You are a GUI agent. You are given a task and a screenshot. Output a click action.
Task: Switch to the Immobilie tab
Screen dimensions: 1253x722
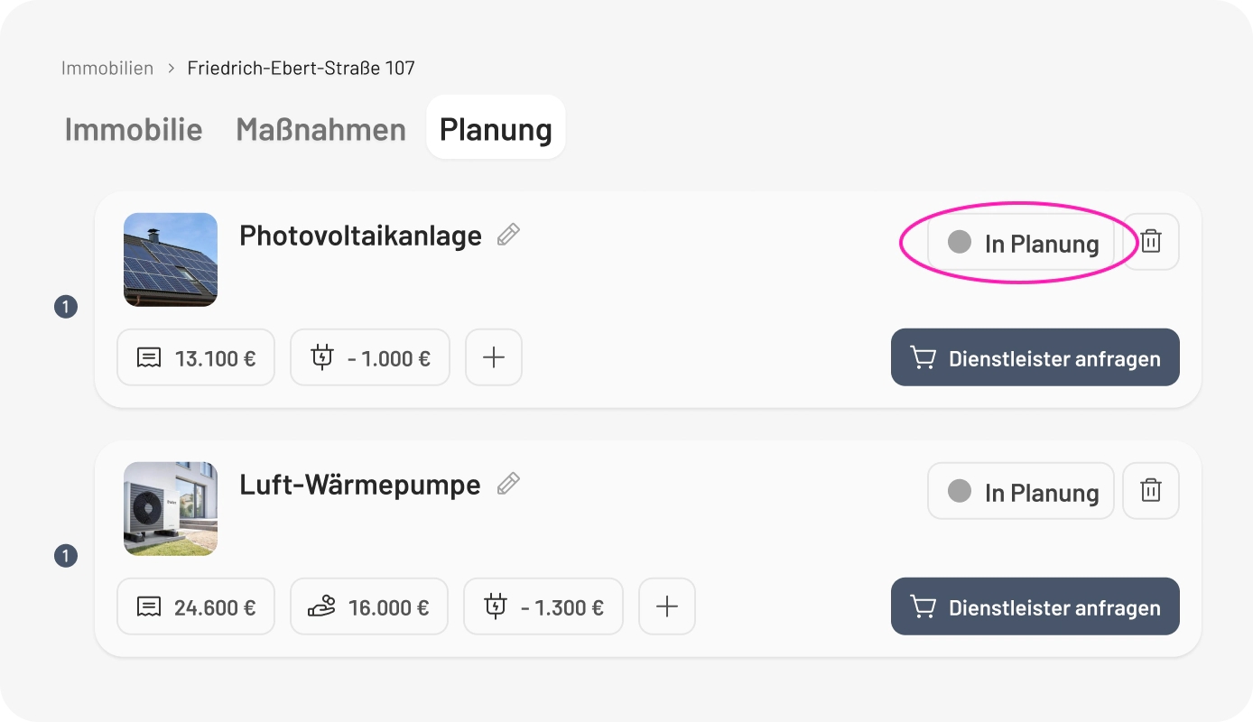(134, 129)
